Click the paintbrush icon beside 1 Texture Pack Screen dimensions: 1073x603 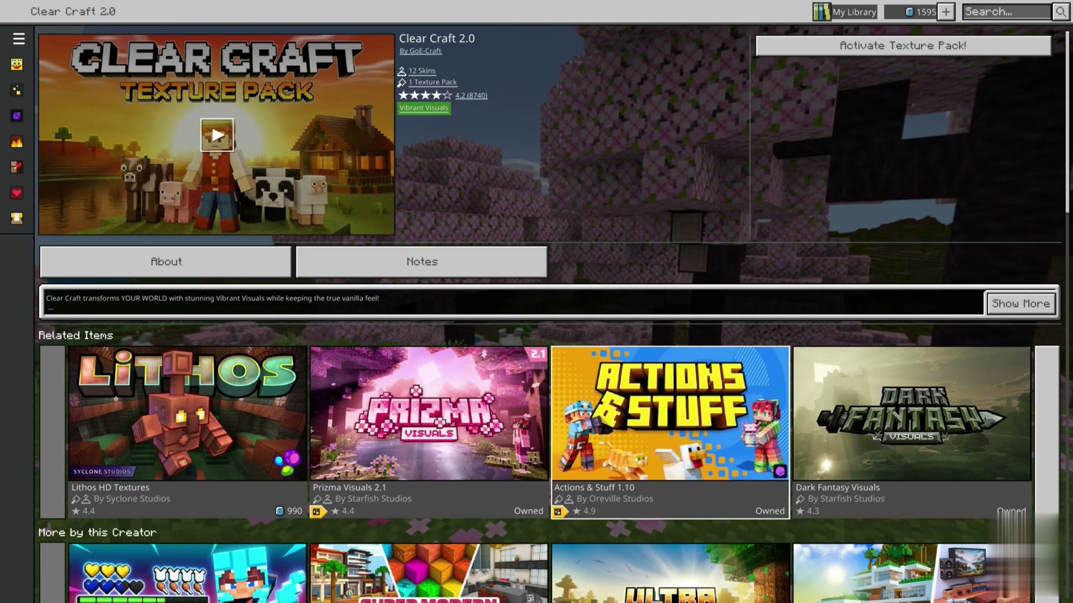[402, 82]
